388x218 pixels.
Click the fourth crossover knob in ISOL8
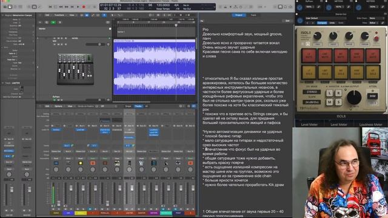point(364,36)
